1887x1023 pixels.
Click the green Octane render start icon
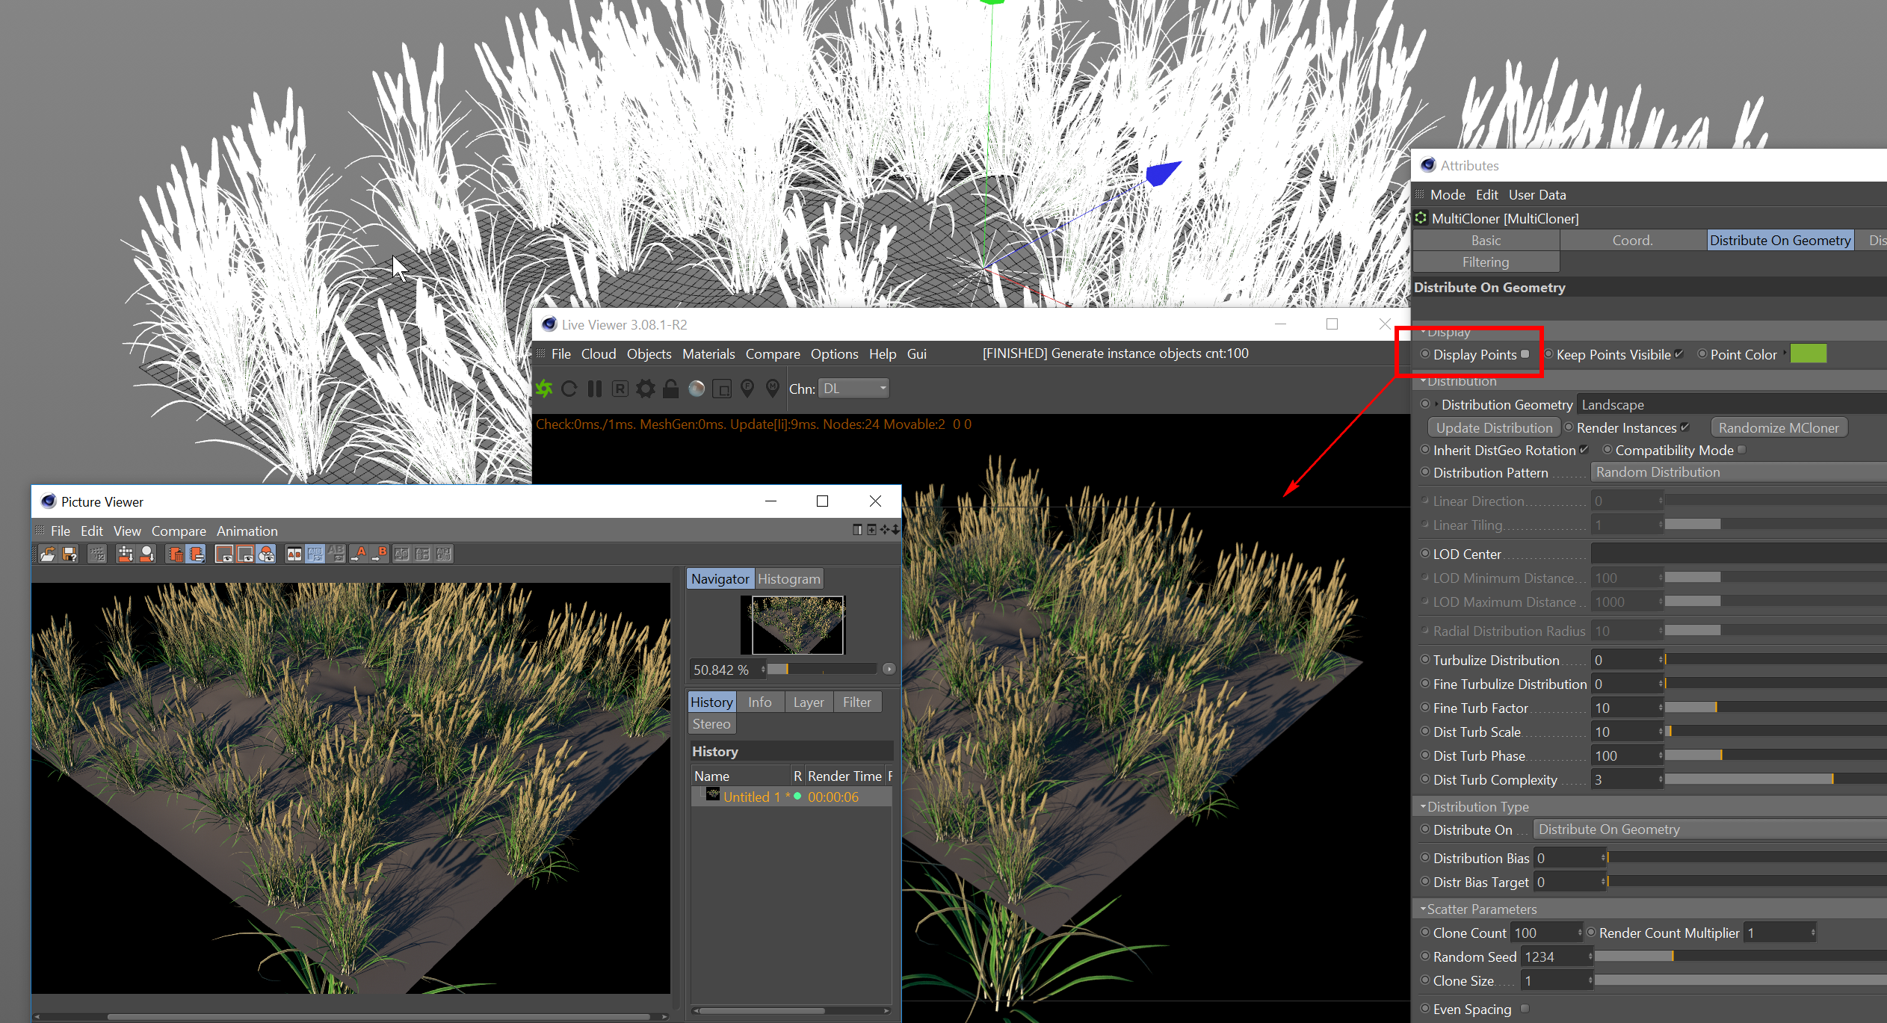point(544,389)
